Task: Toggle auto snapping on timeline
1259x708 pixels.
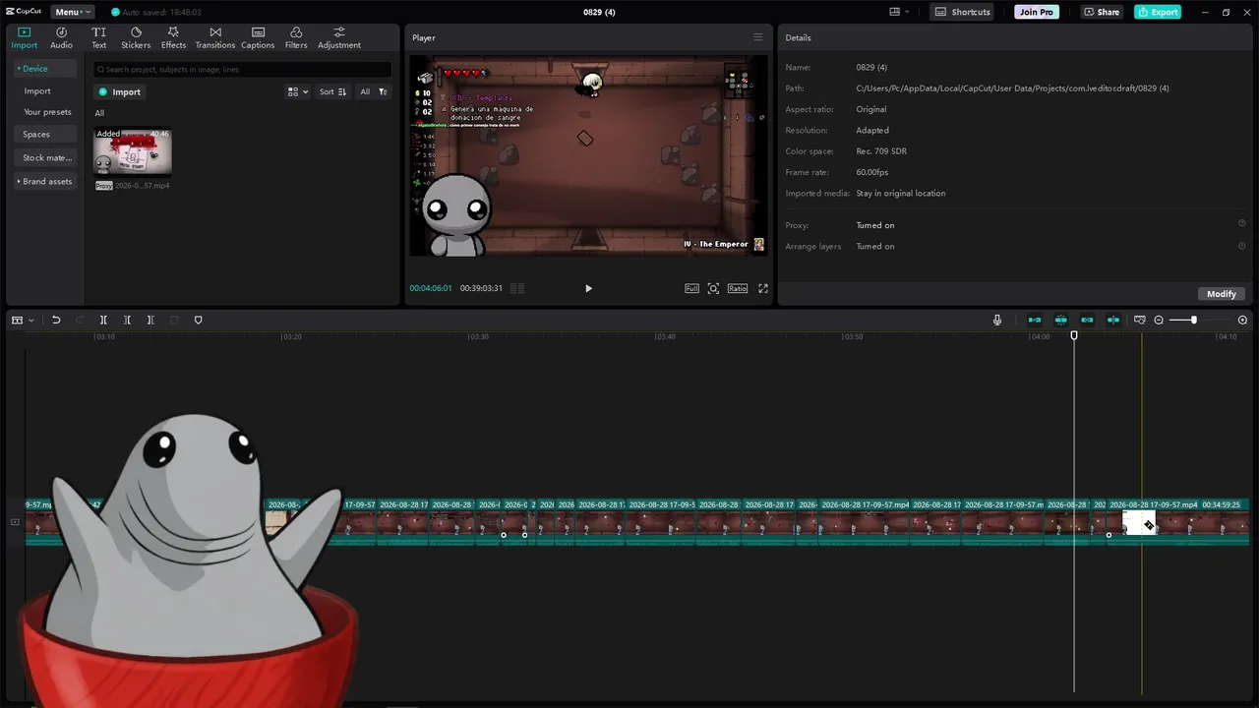Action: pyautogui.click(x=1060, y=320)
